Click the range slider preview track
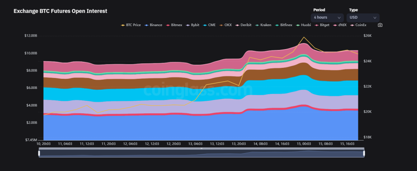Image resolution: width=417 pixels, height=171 pixels. pos(202,154)
